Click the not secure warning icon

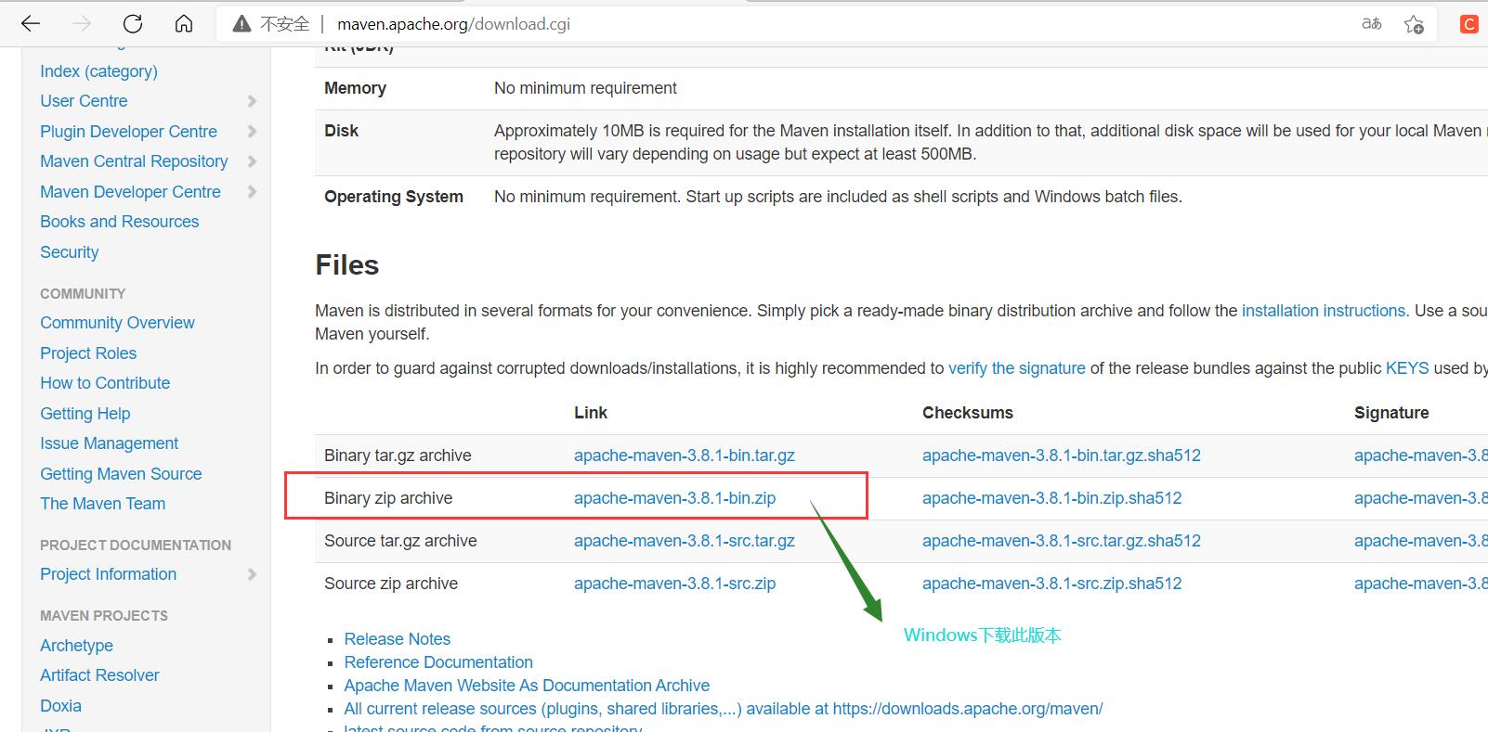[241, 24]
